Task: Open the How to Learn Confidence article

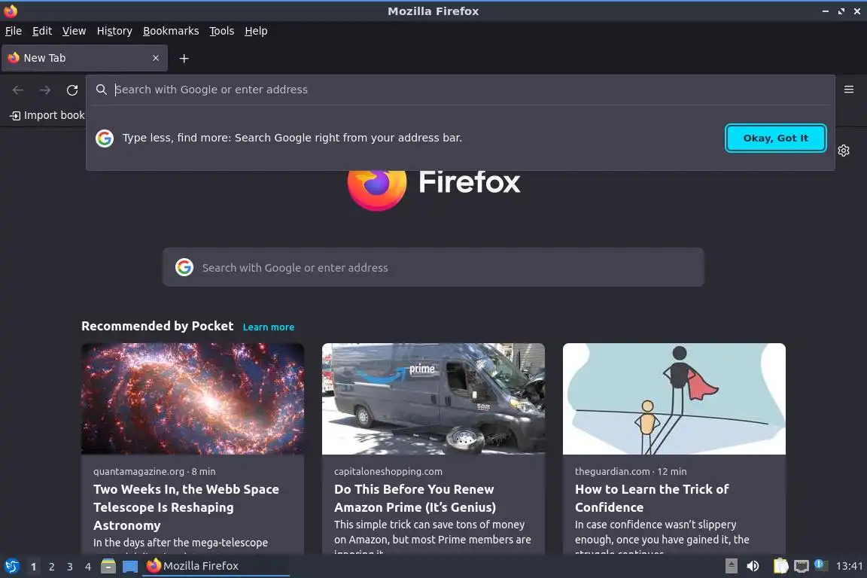Action: (652, 498)
